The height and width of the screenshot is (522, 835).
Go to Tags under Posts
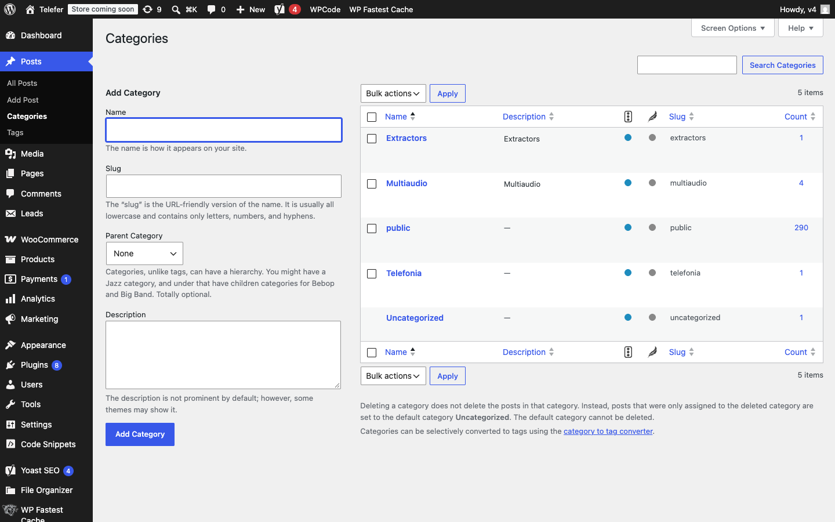pos(15,133)
